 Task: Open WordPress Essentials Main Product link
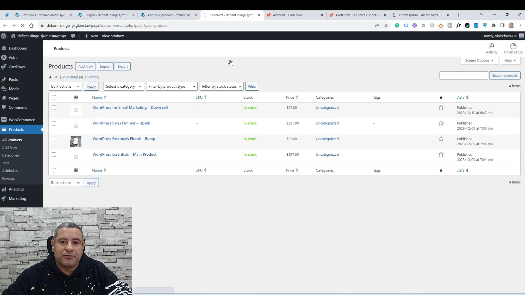click(x=124, y=154)
